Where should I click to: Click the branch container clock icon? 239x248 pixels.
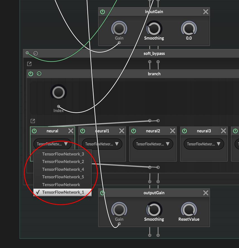pyautogui.click(x=39, y=74)
